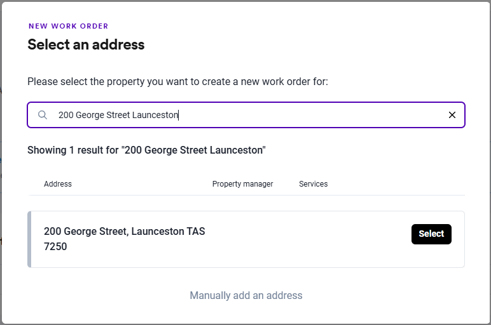Clear the address search with the X icon
Screen dimensions: 491x325
[x=452, y=115]
